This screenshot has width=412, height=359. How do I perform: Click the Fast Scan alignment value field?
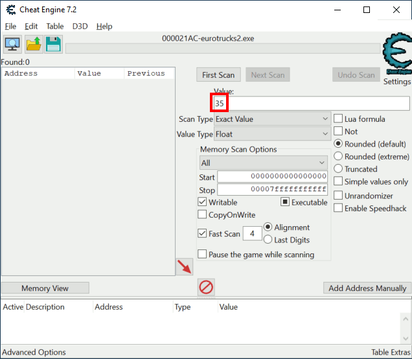[252, 233]
